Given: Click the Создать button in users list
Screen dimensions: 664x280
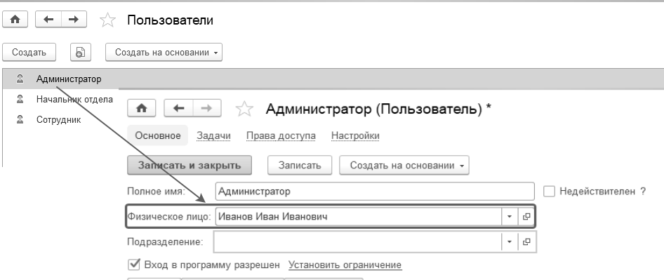Looking at the screenshot, I should (x=29, y=53).
